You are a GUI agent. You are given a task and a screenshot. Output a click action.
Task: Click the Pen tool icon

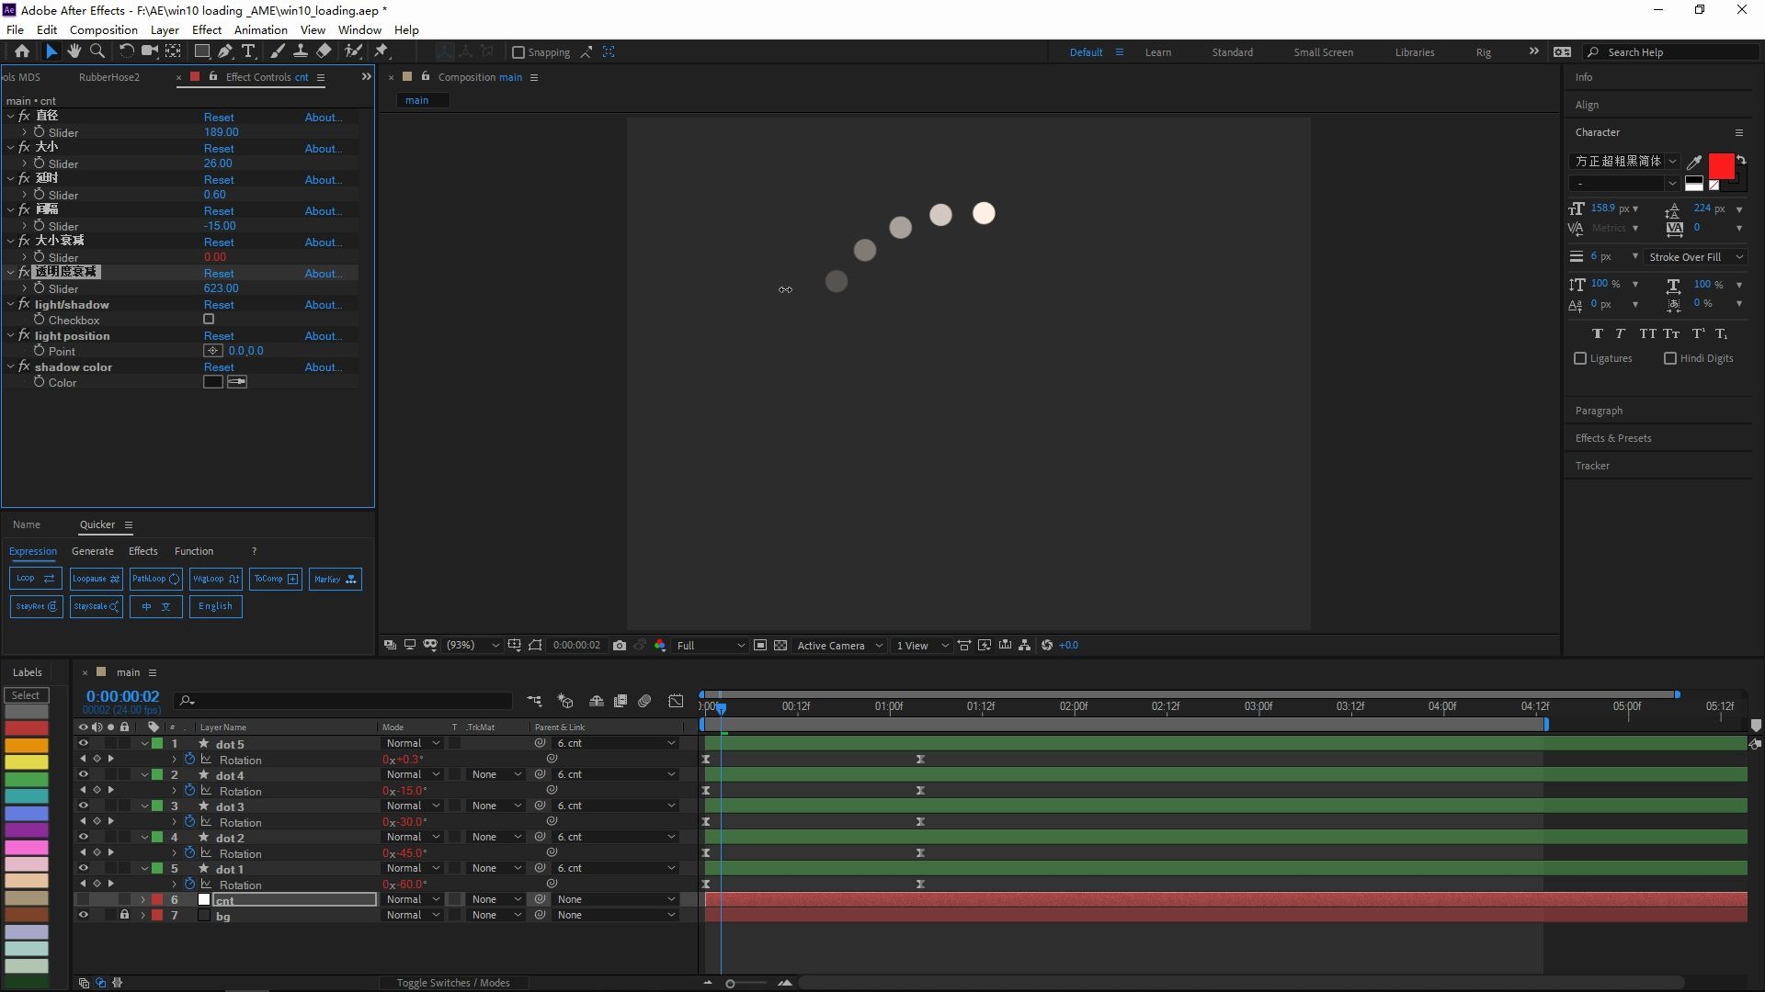[225, 51]
